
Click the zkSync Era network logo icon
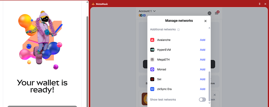[x=152, y=89]
